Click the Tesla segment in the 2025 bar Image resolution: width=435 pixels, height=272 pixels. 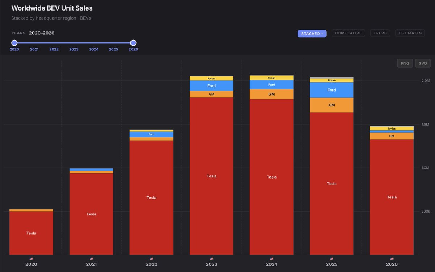[x=332, y=183]
